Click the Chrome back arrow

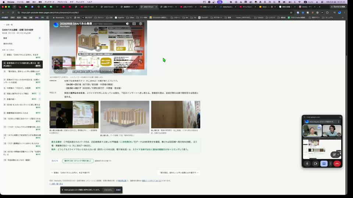3,12
